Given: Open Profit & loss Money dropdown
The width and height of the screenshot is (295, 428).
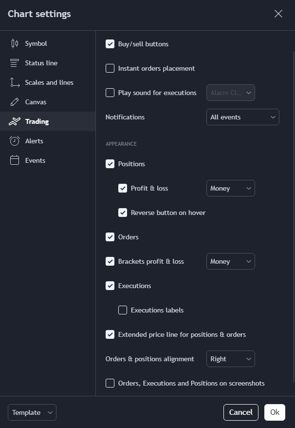Looking at the screenshot, I should (231, 188).
